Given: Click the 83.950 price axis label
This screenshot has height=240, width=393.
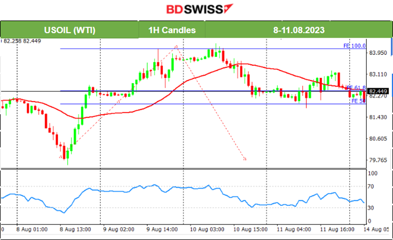Looking at the screenshot, I should click(x=378, y=53).
